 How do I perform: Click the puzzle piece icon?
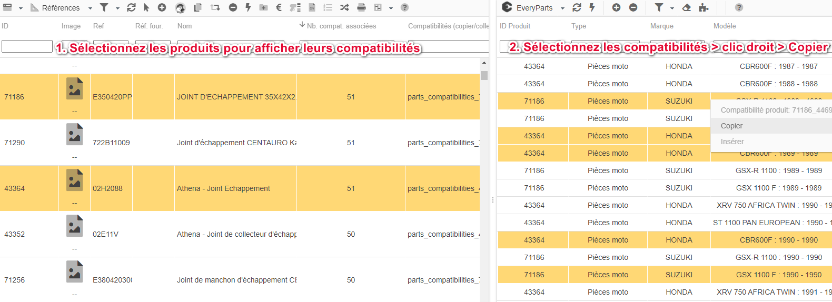(704, 7)
